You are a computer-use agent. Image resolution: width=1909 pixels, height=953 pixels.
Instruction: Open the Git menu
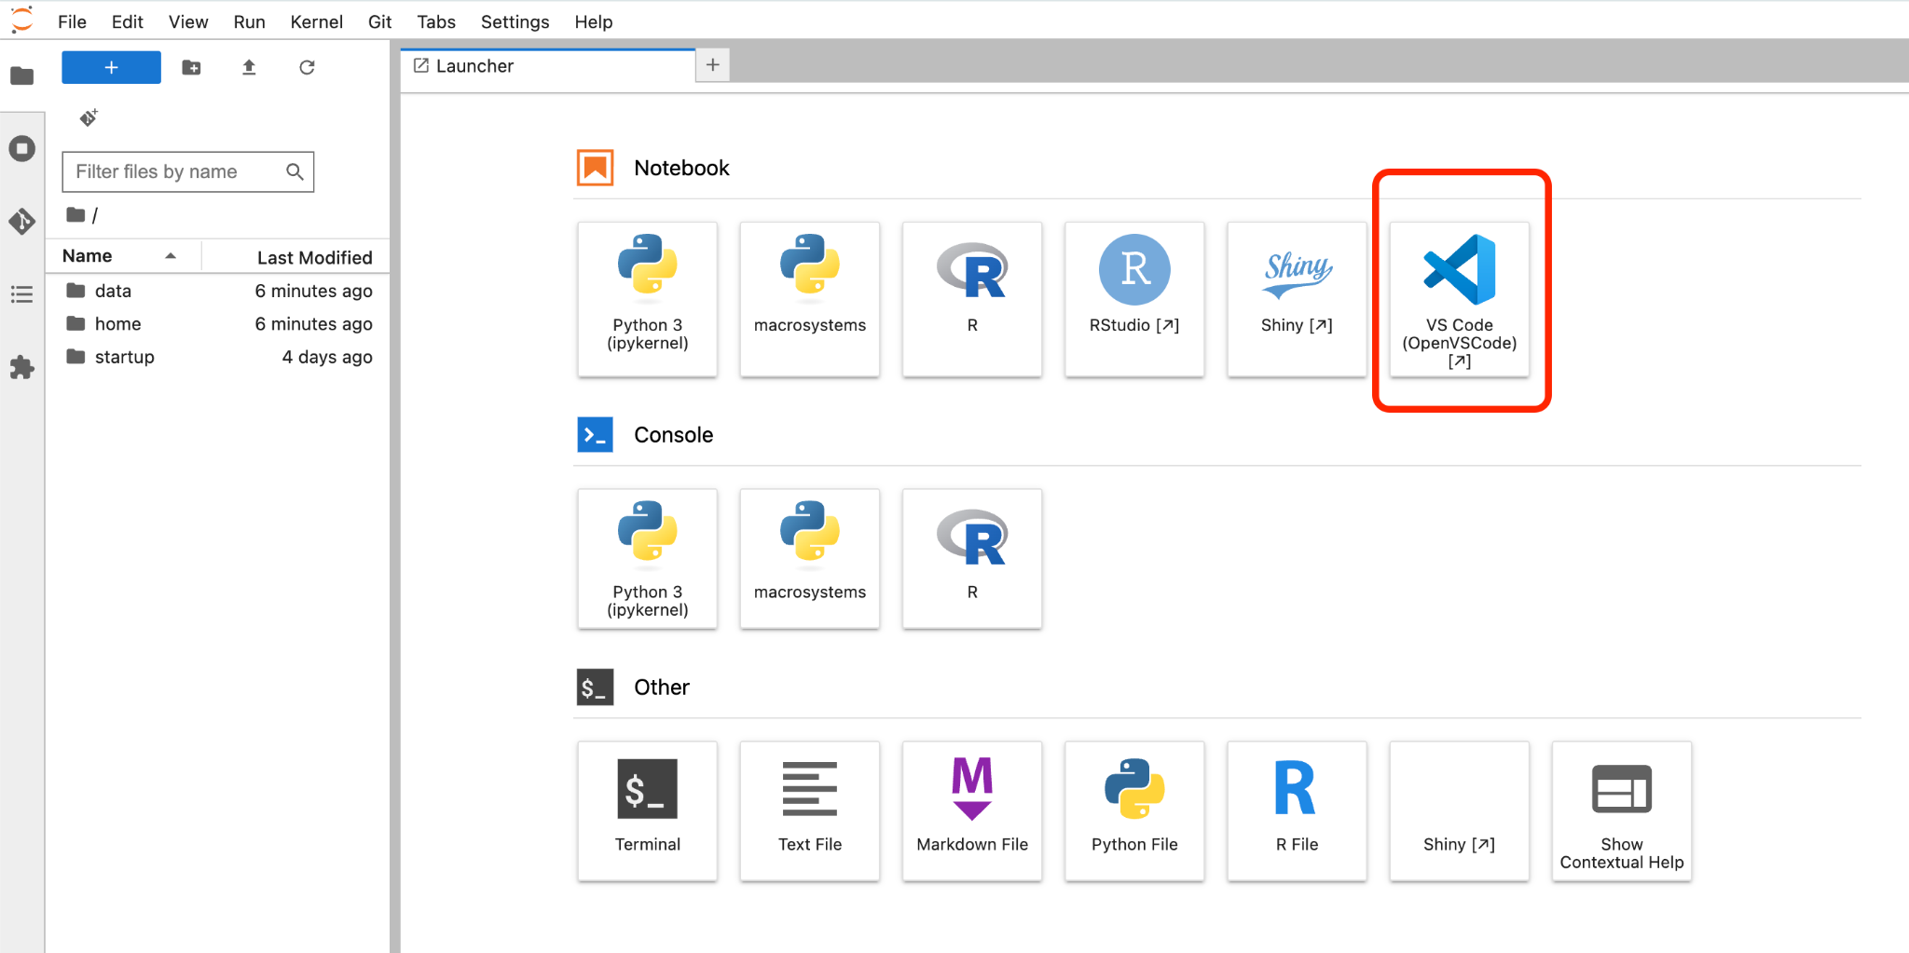click(x=379, y=21)
